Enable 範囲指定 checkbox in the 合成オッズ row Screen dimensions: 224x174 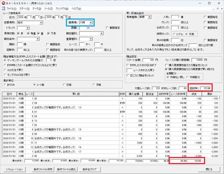[205, 28]
